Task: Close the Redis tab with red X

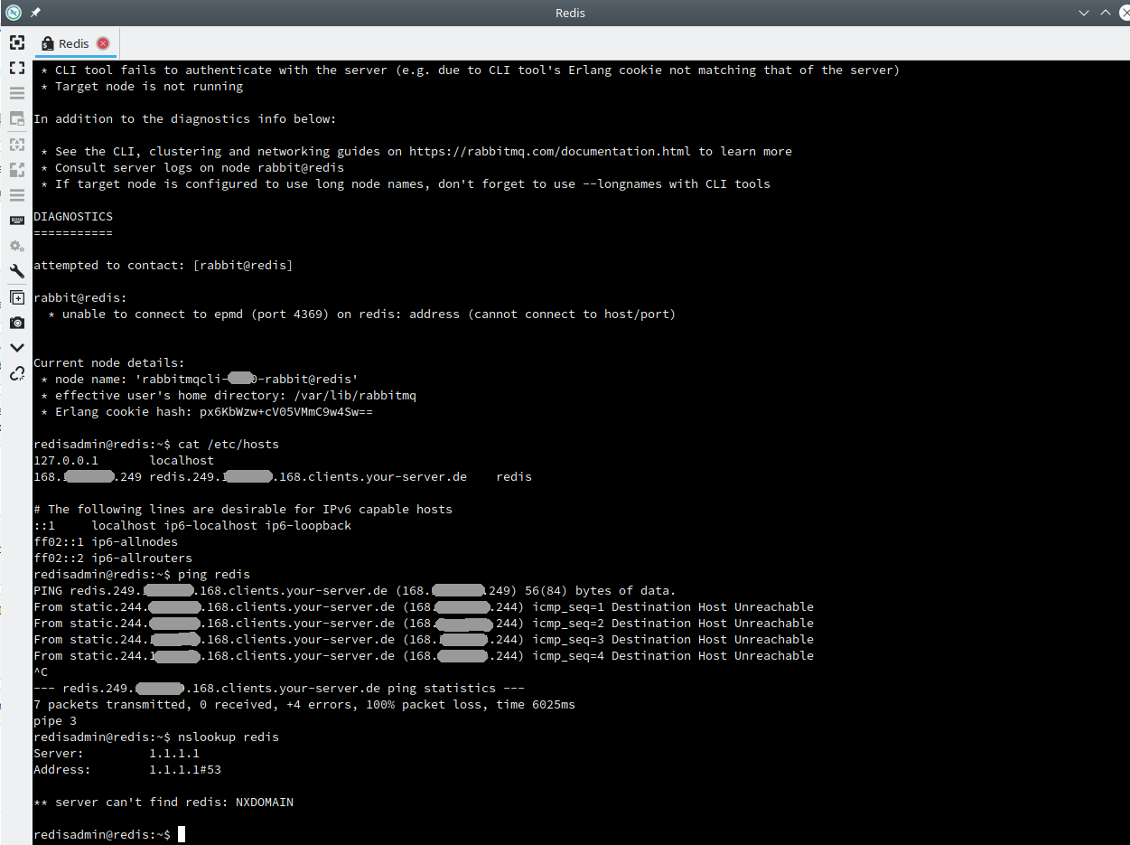Action: [x=103, y=43]
